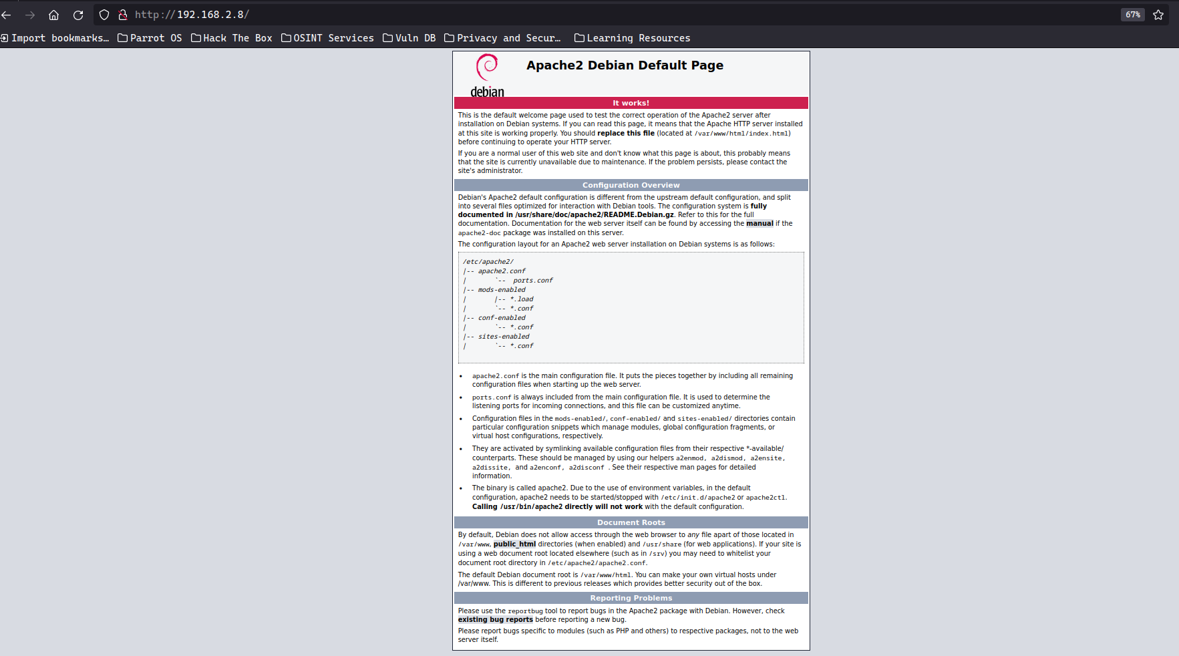The width and height of the screenshot is (1179, 656).
Task: Click the forward navigation arrow
Action: click(30, 15)
